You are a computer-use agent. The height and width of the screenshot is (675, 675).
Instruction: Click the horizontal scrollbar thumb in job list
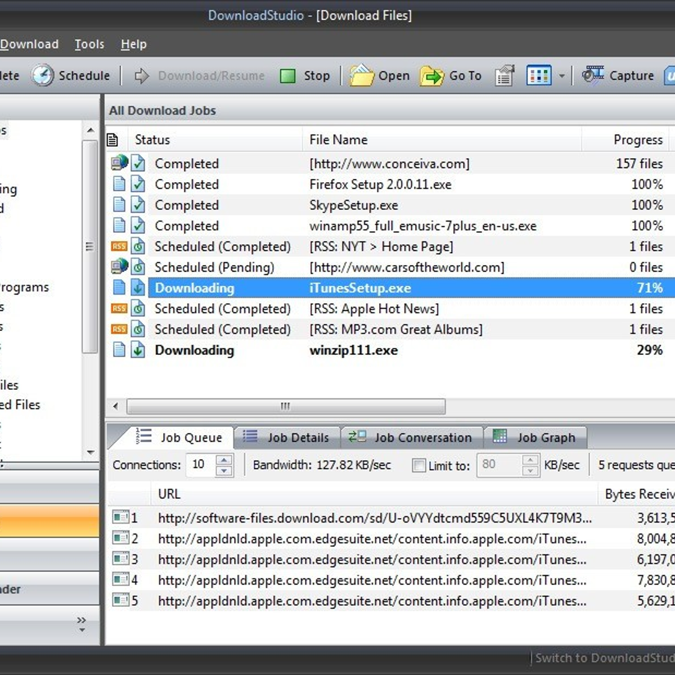click(x=286, y=406)
